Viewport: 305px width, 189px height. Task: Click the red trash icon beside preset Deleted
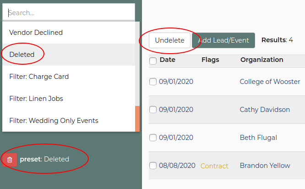pyautogui.click(x=10, y=160)
